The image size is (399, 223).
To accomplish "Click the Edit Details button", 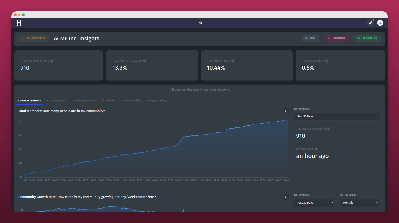I will 336,38.
